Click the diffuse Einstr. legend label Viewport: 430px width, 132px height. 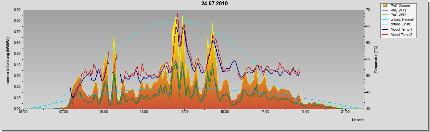click(x=401, y=25)
